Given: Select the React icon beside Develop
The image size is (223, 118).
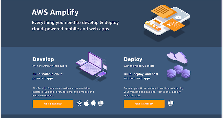Looking at the screenshot, I should (79, 103).
